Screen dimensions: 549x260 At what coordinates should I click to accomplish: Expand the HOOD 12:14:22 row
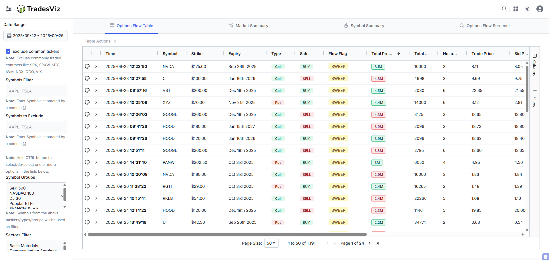96,210
